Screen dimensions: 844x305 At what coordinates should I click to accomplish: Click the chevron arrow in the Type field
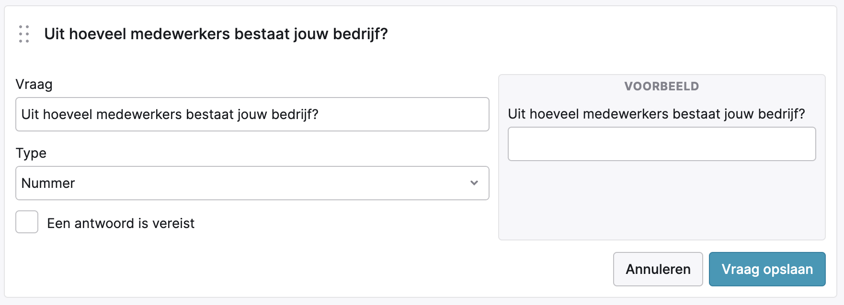click(474, 183)
